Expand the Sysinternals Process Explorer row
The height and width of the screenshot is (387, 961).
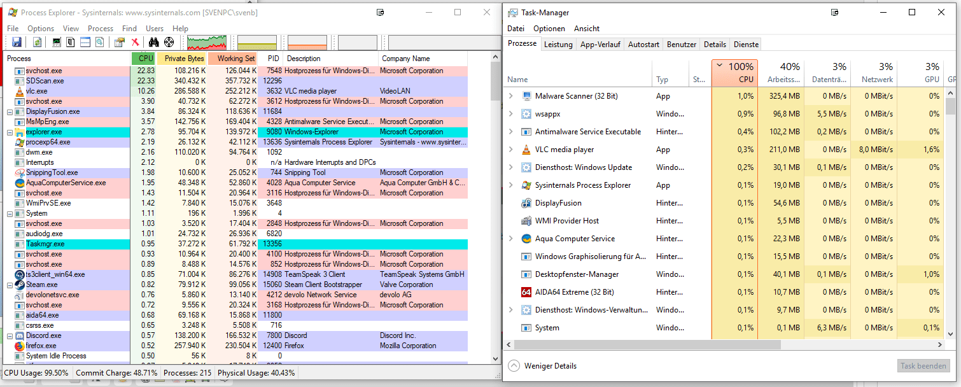click(510, 185)
